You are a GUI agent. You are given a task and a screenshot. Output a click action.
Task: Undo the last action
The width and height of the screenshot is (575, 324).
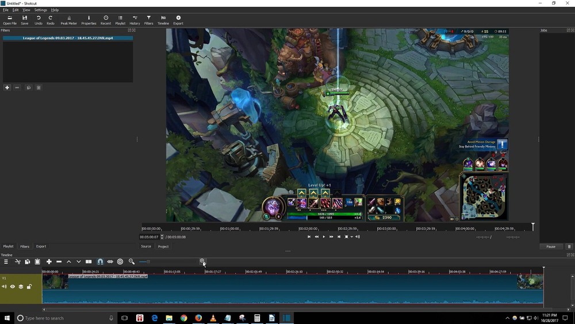pyautogui.click(x=39, y=20)
